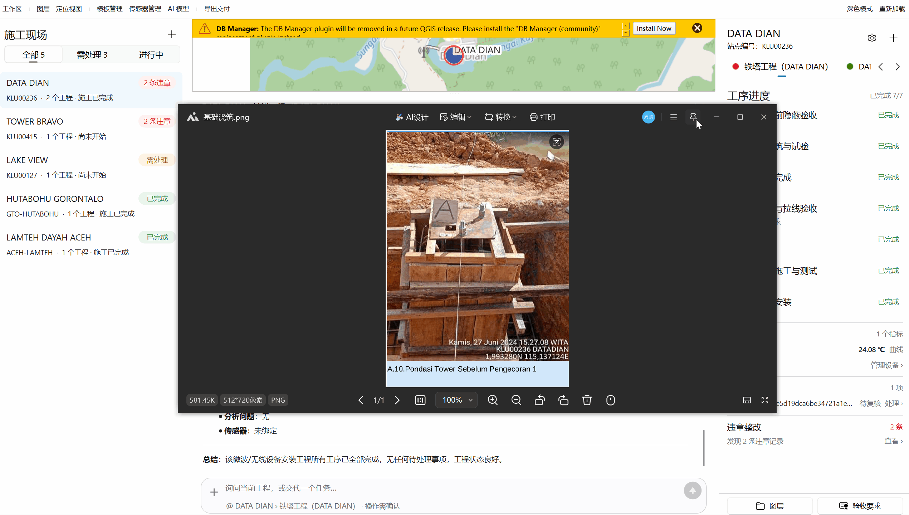Image resolution: width=909 pixels, height=515 pixels.
Task: Open AI设计 in the image viewer
Action: pos(412,117)
